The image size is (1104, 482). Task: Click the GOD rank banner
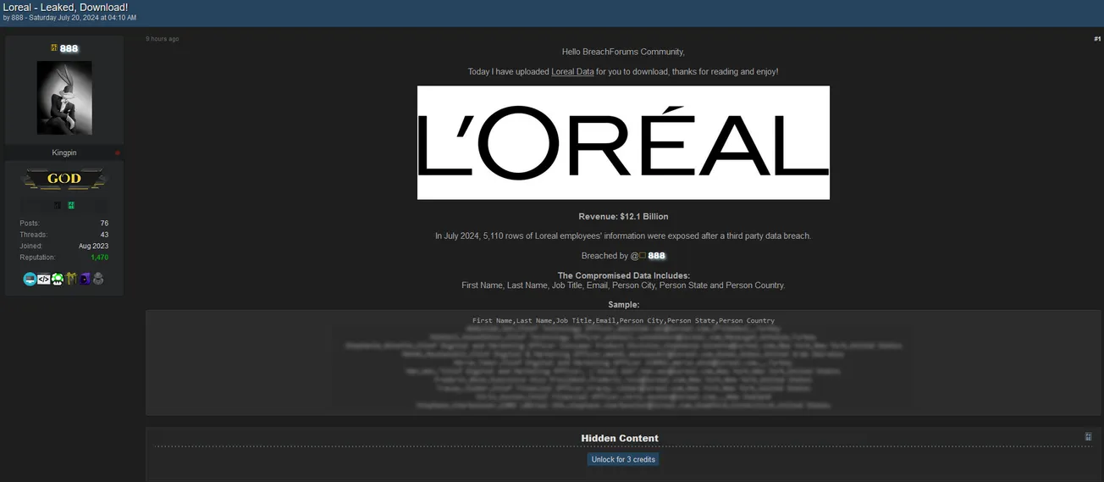(64, 179)
